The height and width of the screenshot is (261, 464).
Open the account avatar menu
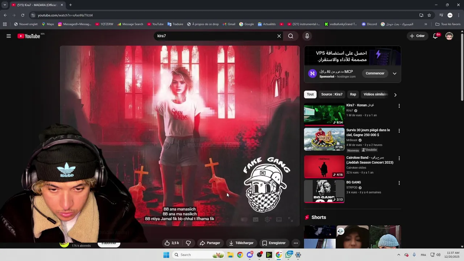point(449,36)
